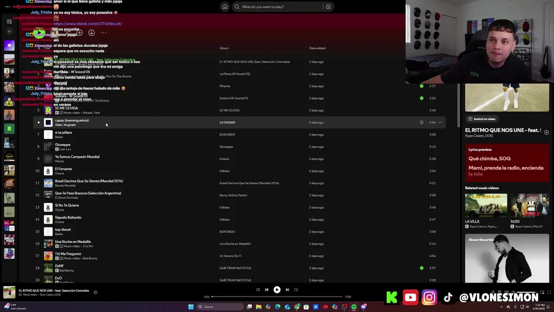Open Cris MJ artist link

point(88,246)
